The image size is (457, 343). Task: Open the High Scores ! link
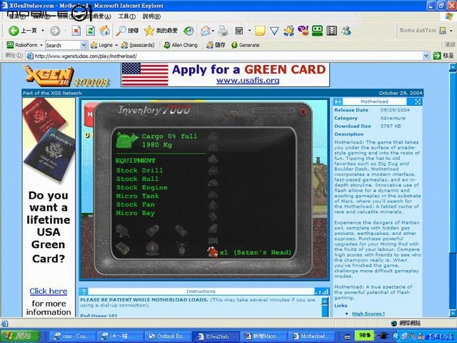coord(368,314)
